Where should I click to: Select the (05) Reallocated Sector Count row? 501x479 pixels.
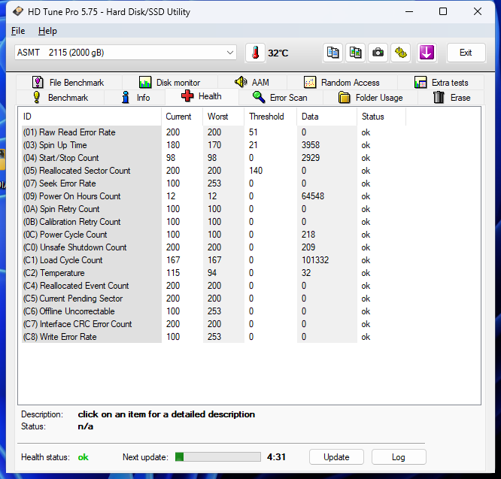pos(213,171)
